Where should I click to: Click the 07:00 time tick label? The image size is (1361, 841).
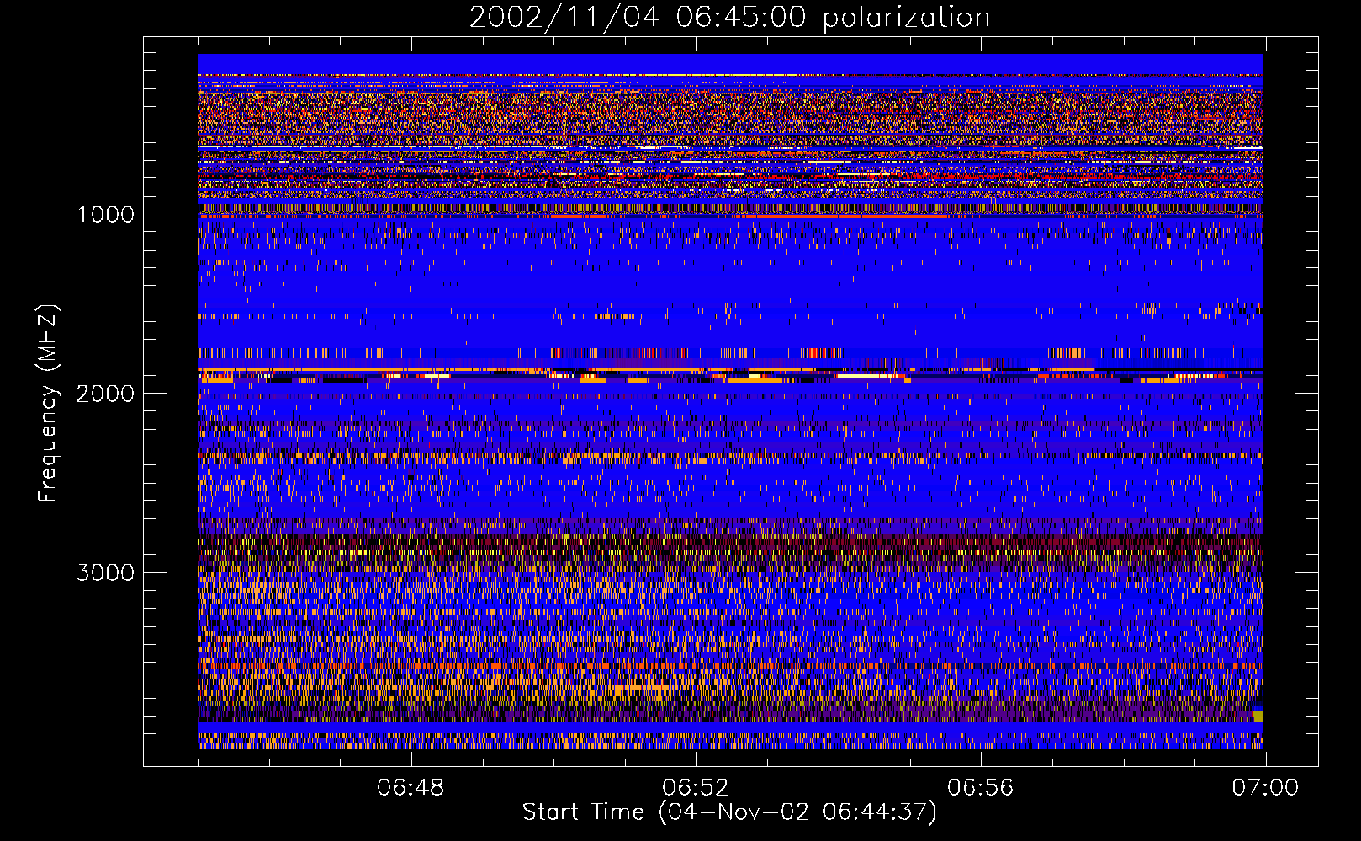(x=1265, y=788)
